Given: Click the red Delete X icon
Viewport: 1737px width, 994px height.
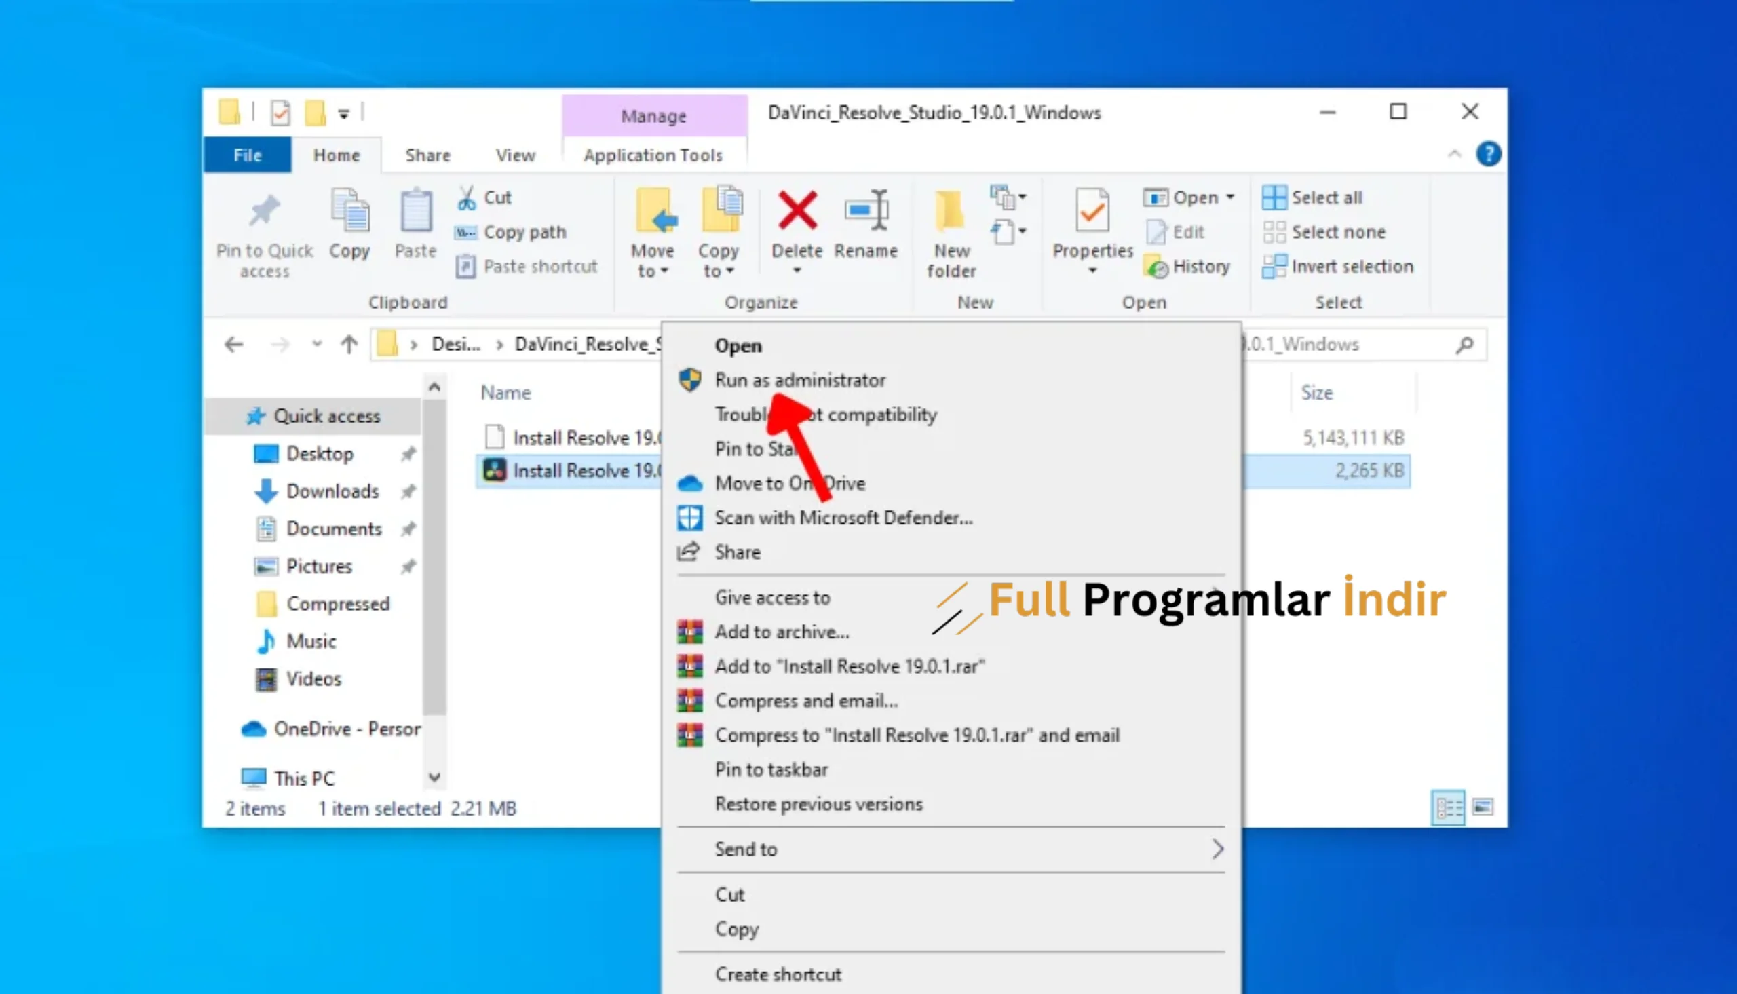Looking at the screenshot, I should 797,210.
